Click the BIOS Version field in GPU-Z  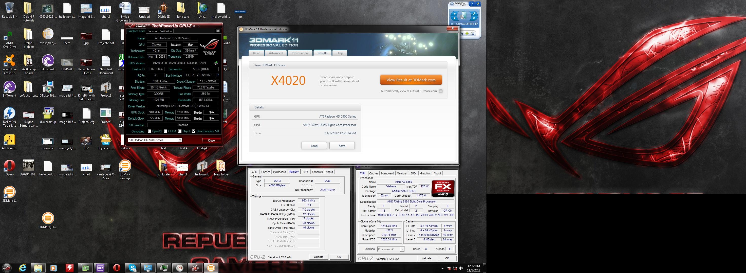pyautogui.click(x=179, y=63)
